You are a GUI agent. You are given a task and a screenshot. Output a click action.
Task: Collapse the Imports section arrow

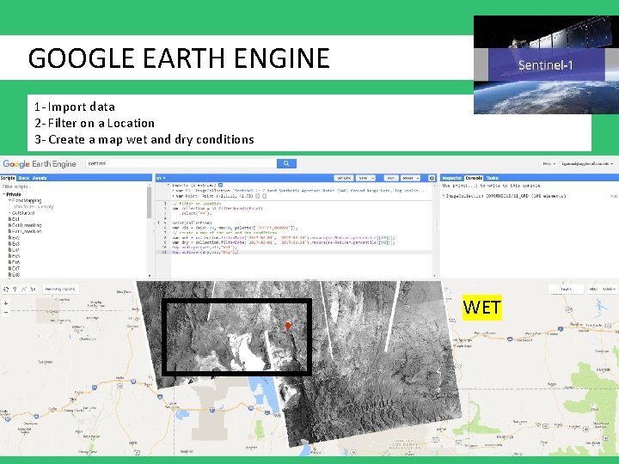[x=169, y=185]
